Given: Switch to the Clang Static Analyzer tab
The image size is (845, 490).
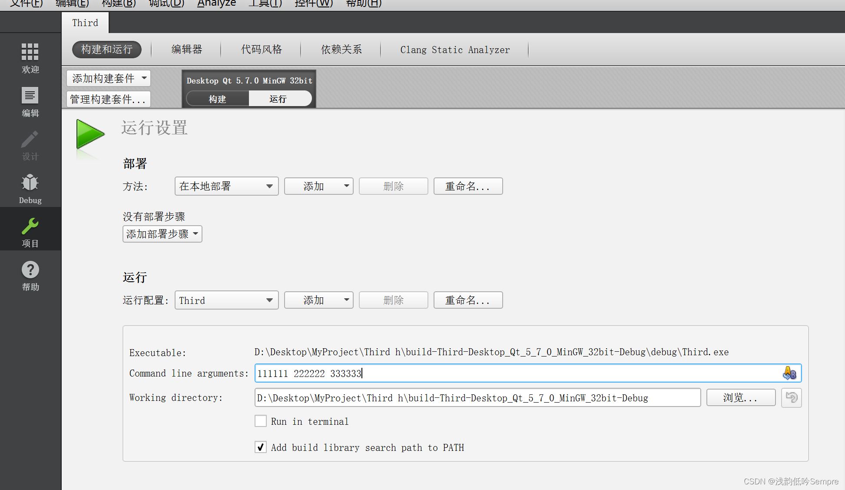Looking at the screenshot, I should pyautogui.click(x=454, y=50).
